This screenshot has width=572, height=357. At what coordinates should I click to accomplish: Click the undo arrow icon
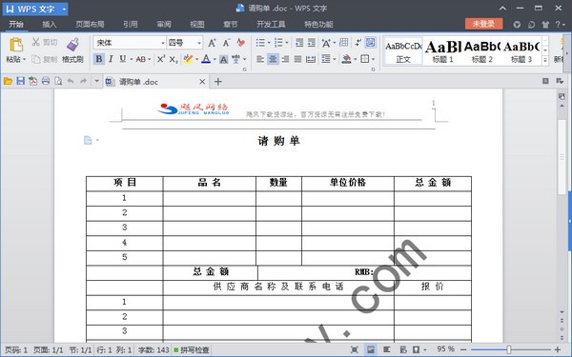pyautogui.click(x=71, y=81)
